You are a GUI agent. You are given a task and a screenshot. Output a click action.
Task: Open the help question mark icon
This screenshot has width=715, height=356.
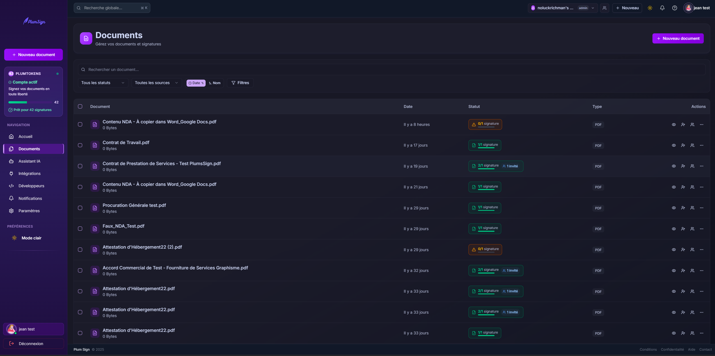[675, 8]
